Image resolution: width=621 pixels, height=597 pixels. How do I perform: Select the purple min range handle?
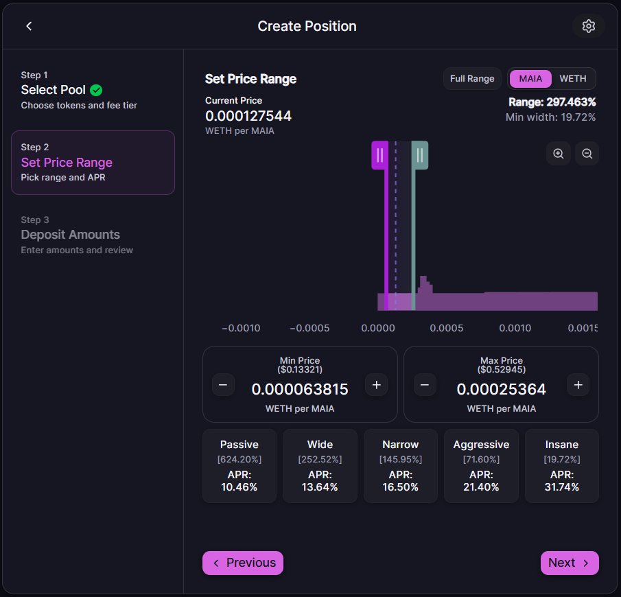tap(380, 155)
